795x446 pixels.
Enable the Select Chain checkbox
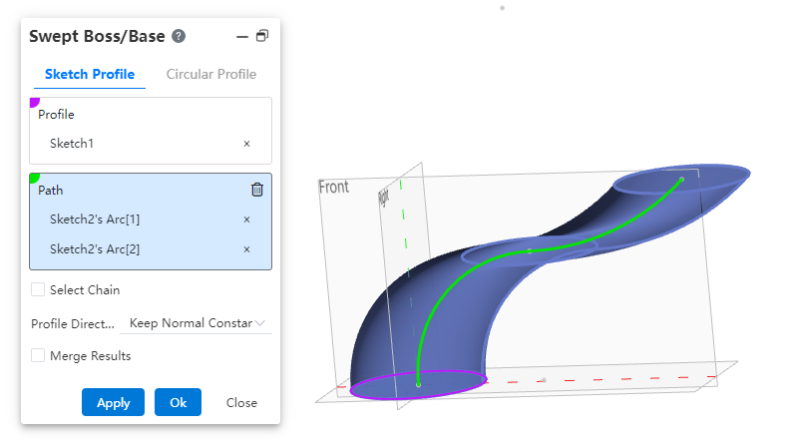[38, 289]
